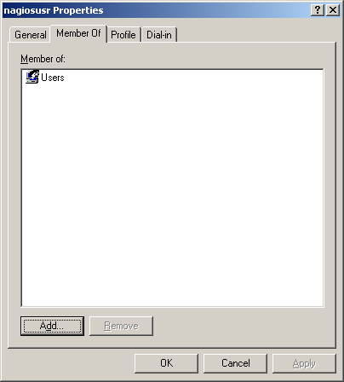Dismiss the dialog with Cancel
This screenshot has width=344, height=382.
pyautogui.click(x=236, y=363)
